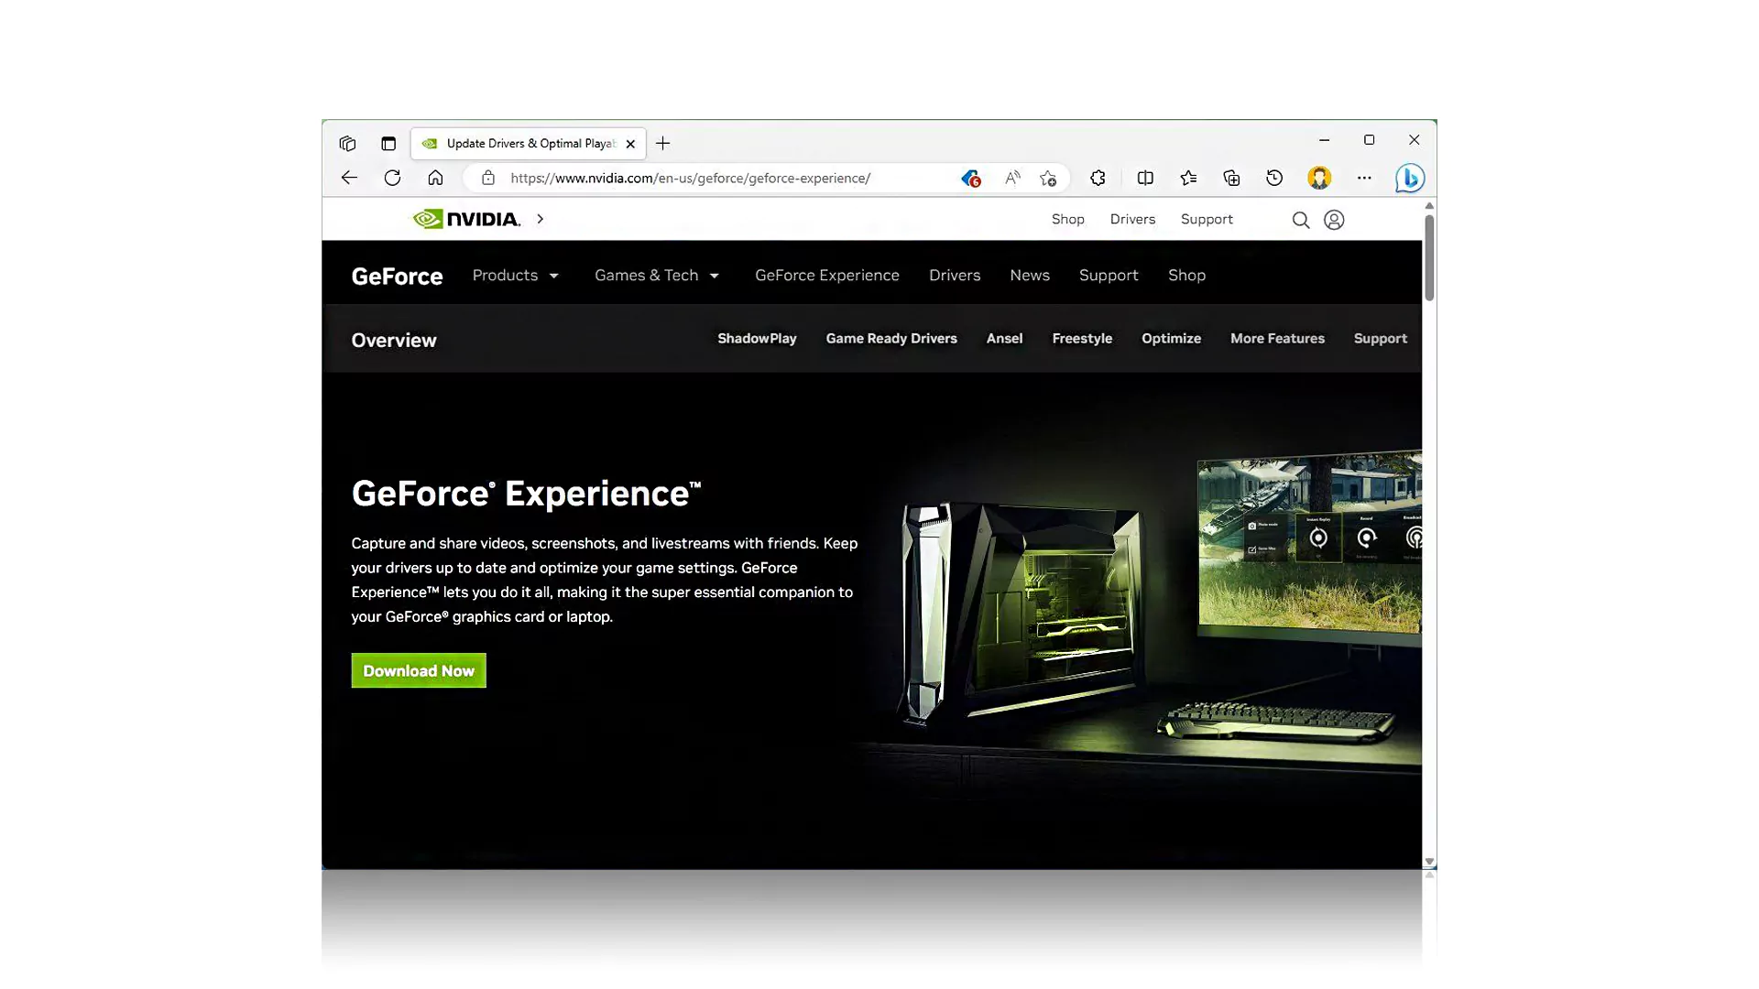Open News in the GeForce nav bar
The image size is (1759, 989).
(x=1030, y=276)
